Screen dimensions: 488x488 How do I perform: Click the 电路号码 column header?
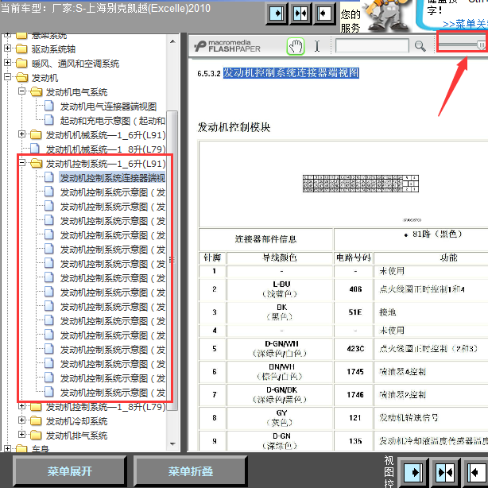click(354, 258)
